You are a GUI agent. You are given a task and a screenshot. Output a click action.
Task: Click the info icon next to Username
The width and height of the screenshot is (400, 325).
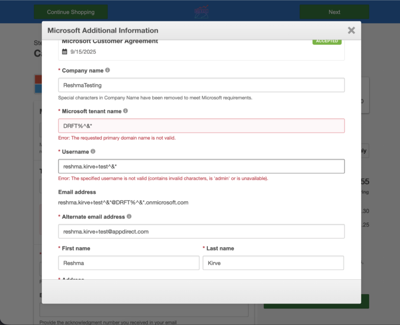93,151
